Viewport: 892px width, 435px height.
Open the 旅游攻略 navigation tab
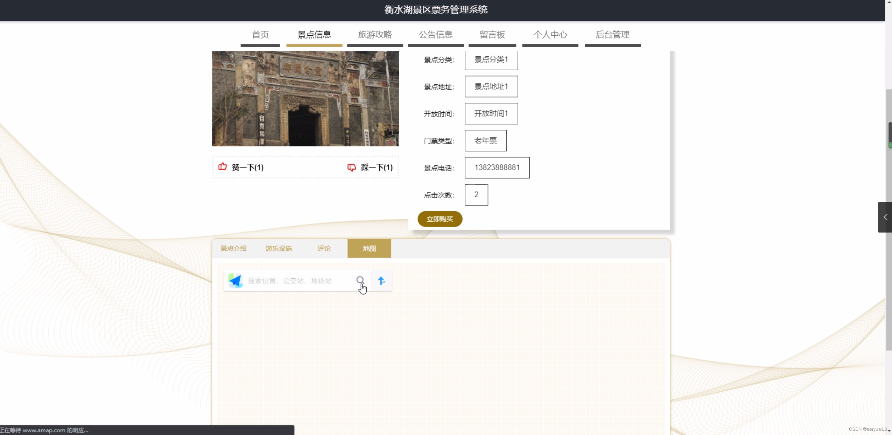click(x=375, y=35)
